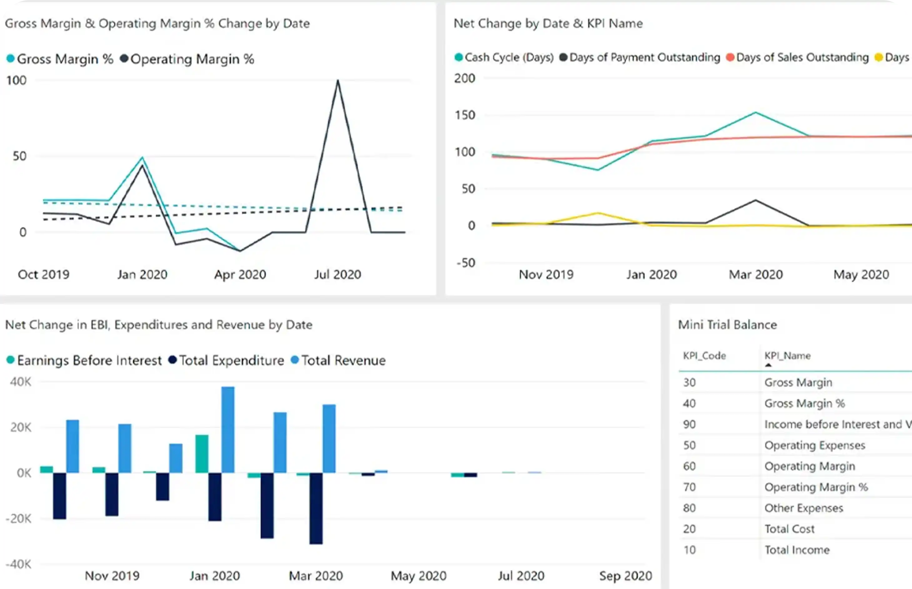Click the Gross Margin % legend marker
This screenshot has height=589, width=912.
click(x=11, y=59)
